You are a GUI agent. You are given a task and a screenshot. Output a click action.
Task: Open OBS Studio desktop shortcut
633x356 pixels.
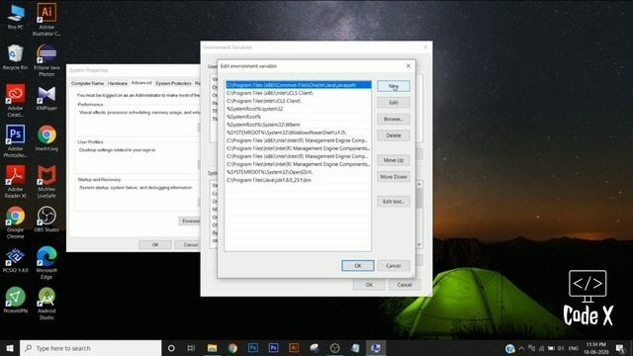pos(46,220)
